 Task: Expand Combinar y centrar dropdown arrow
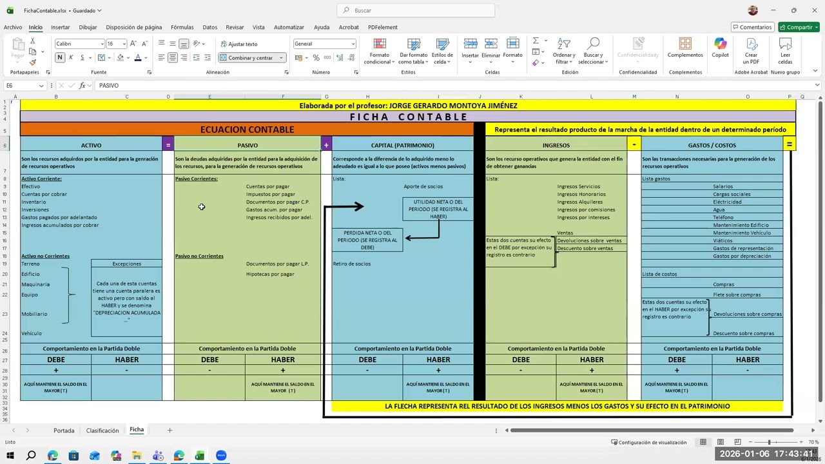281,58
